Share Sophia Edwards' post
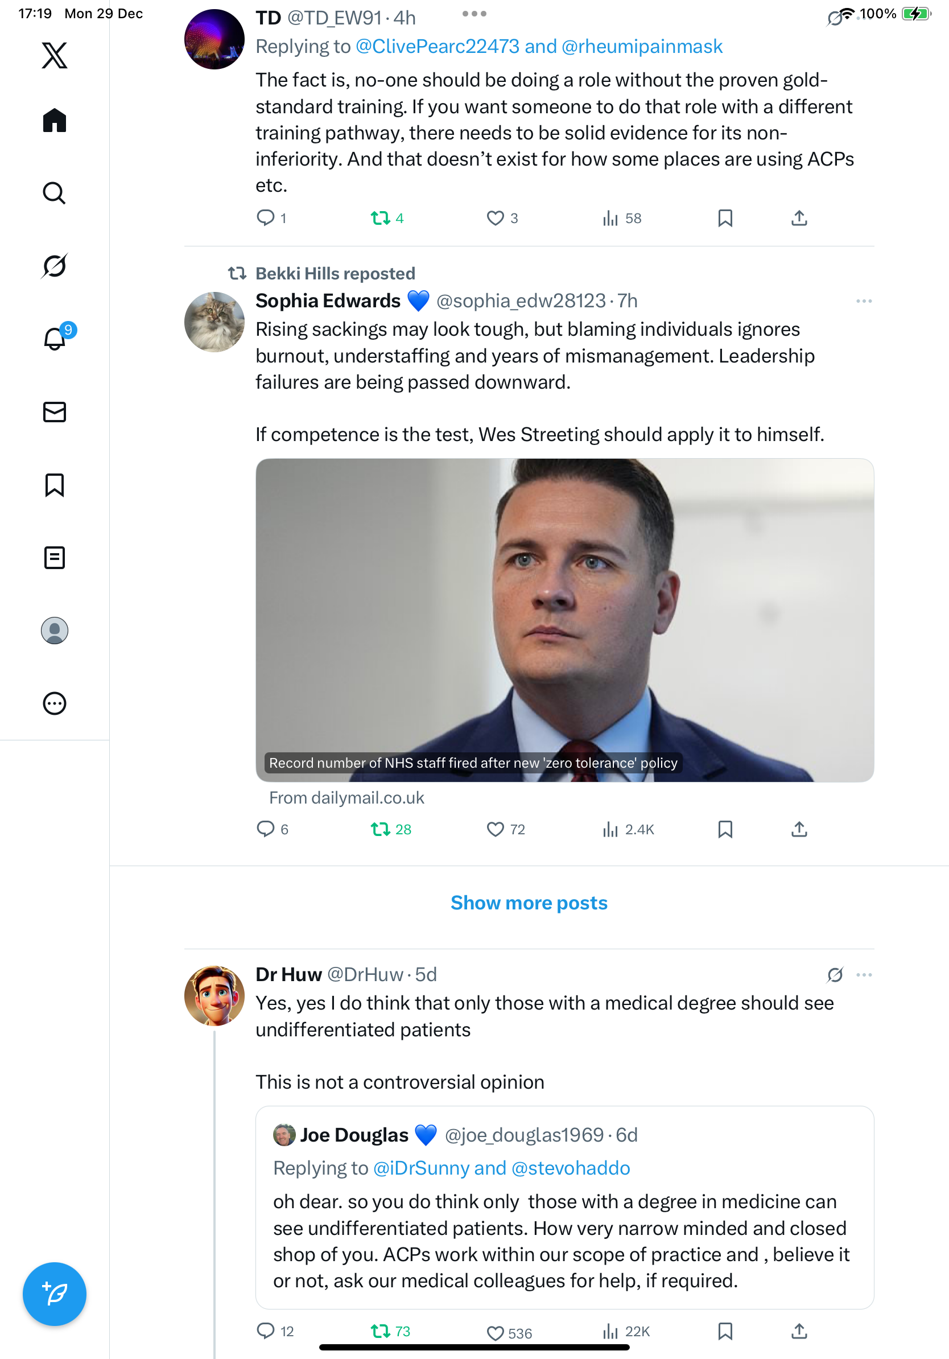The image size is (949, 1359). pos(799,829)
